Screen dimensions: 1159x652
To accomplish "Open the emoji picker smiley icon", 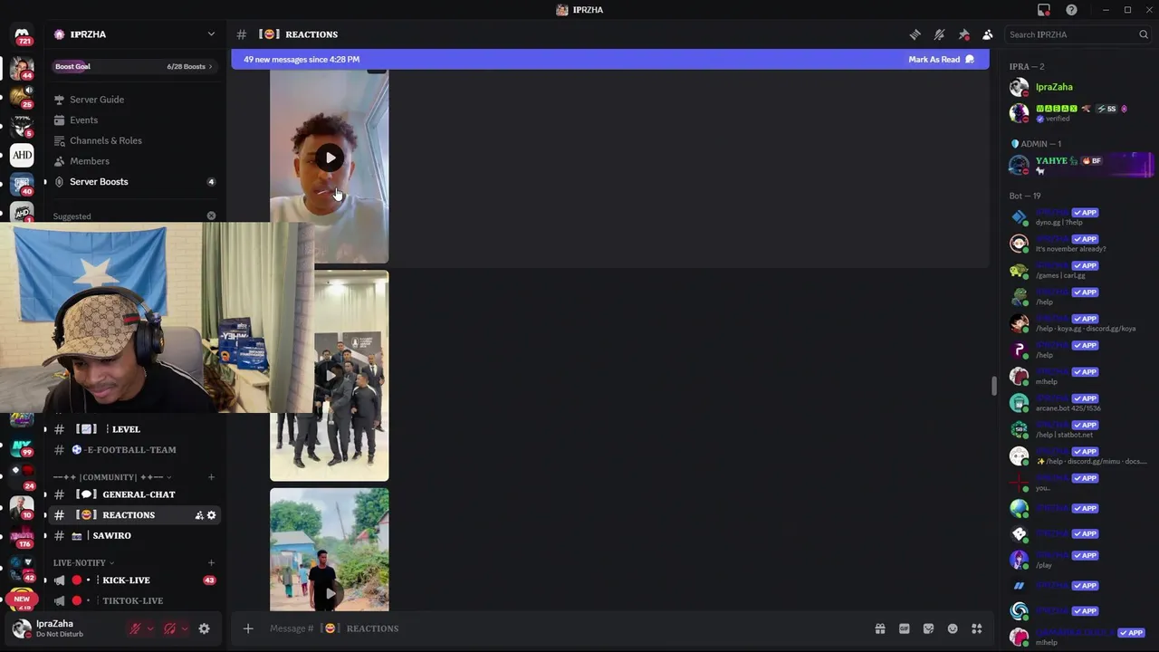I will point(953,628).
